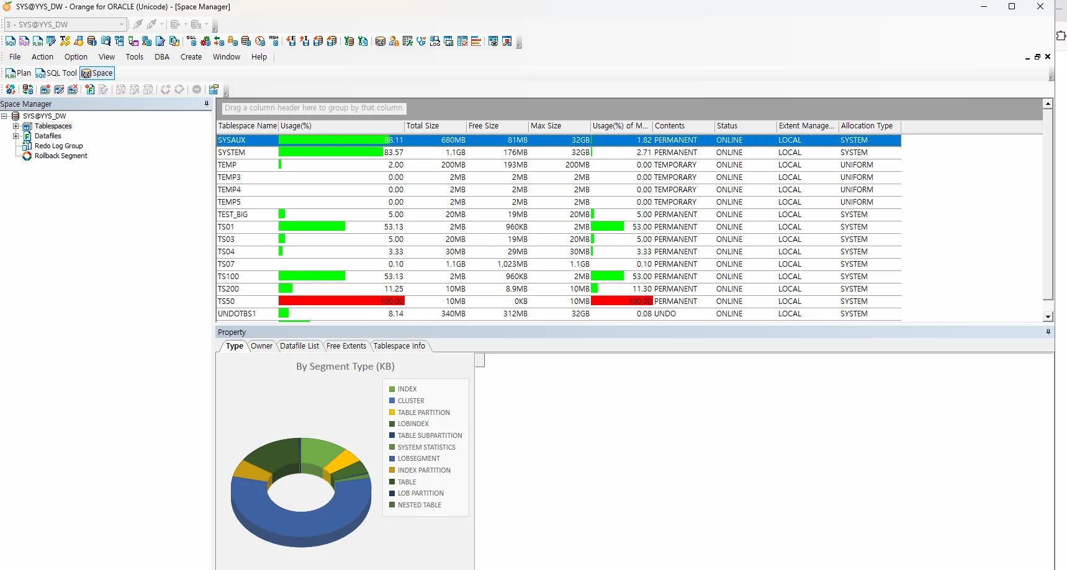Image resolution: width=1067 pixels, height=570 pixels.
Task: Expand the Datafiles tree node
Action: (x=16, y=136)
